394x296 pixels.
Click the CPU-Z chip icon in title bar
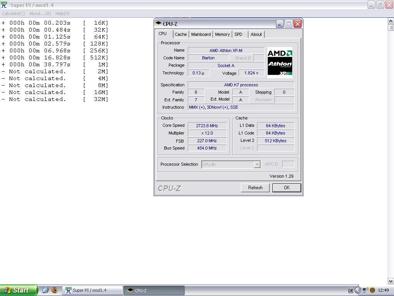(x=158, y=24)
